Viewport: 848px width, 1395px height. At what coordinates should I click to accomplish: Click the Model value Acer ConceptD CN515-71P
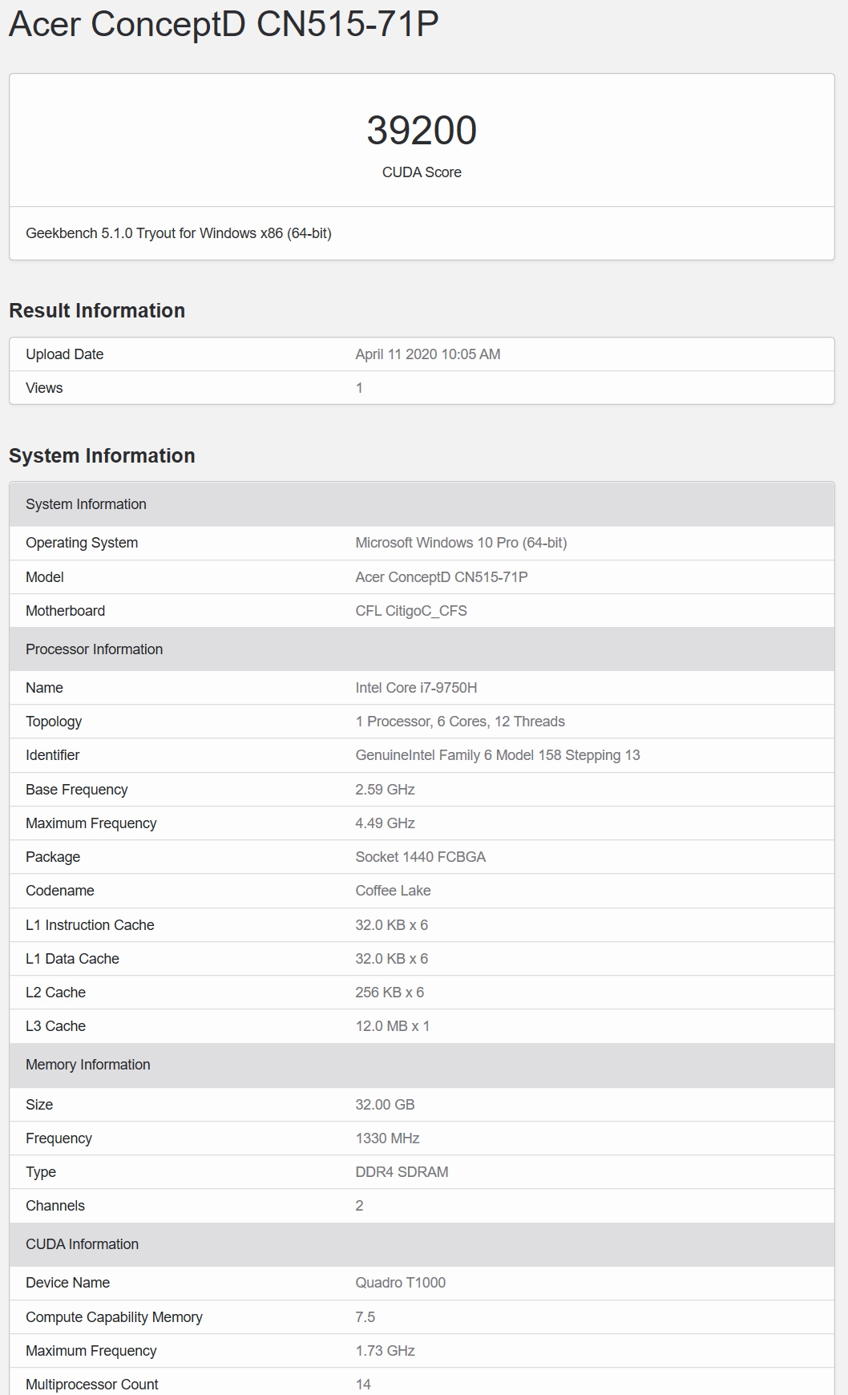[442, 577]
